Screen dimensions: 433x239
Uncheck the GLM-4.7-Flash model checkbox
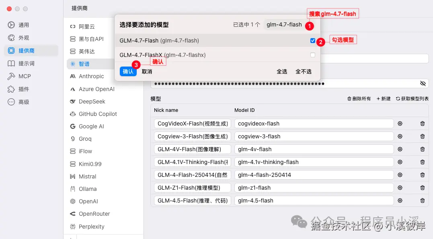[x=312, y=41]
